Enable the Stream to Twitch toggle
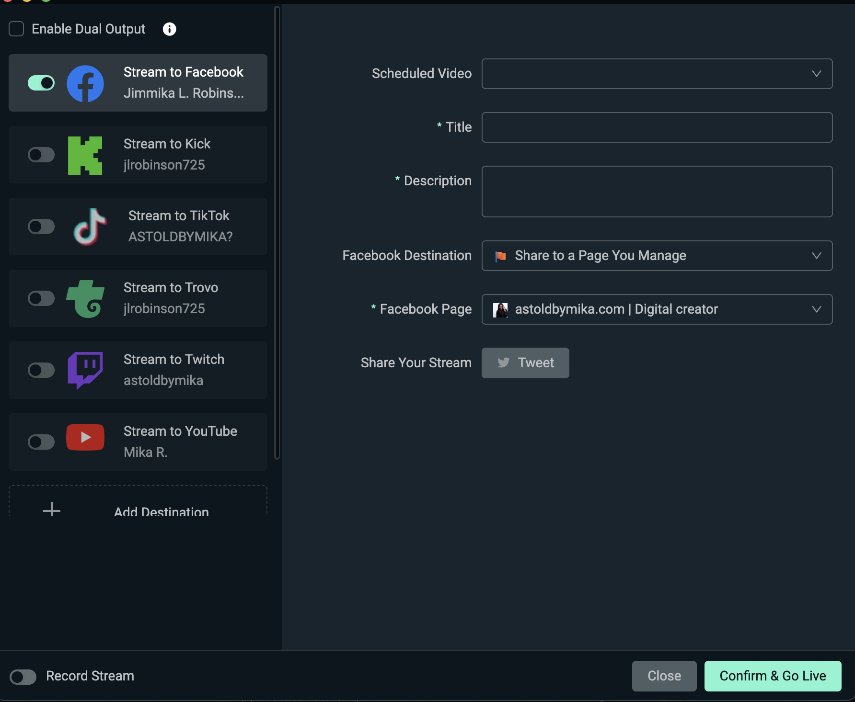The image size is (855, 702). tap(41, 370)
